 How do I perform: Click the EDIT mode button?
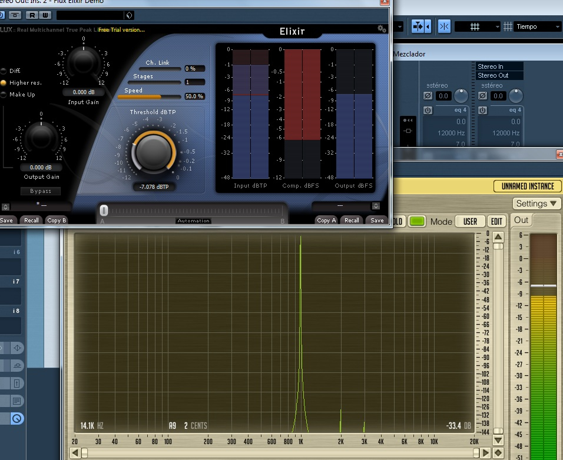click(497, 222)
